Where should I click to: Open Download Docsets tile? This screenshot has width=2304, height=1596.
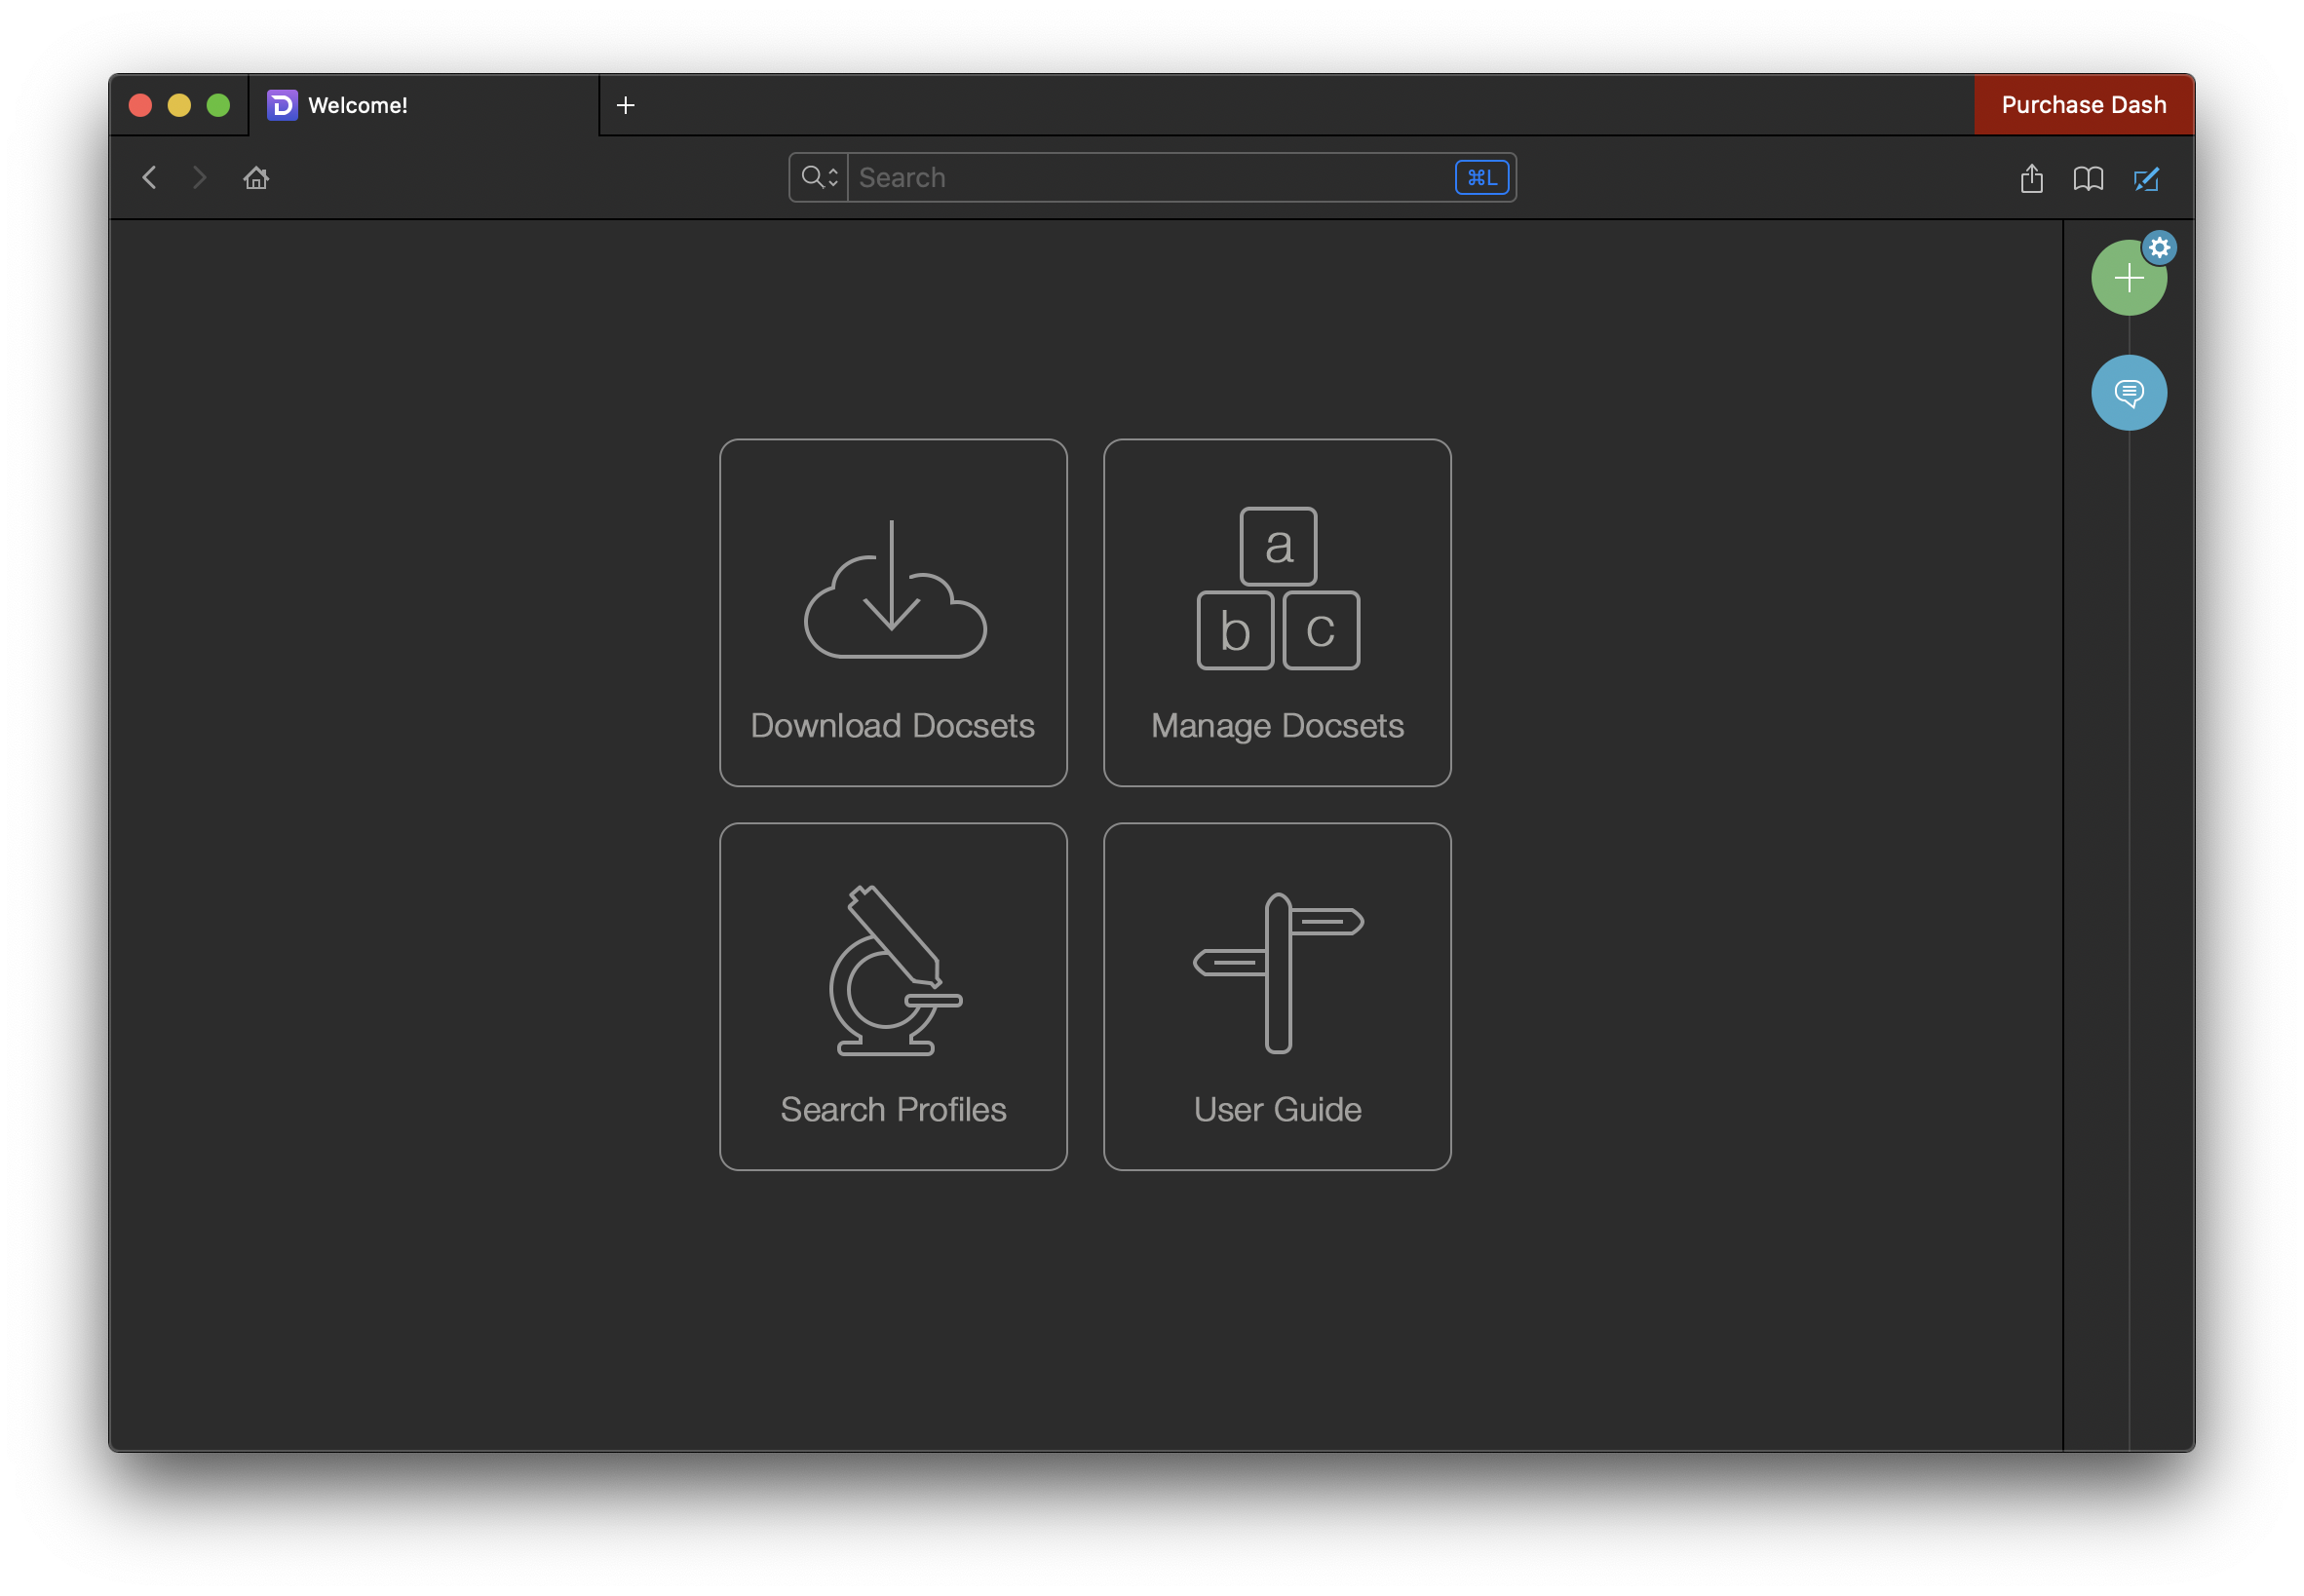(893, 613)
